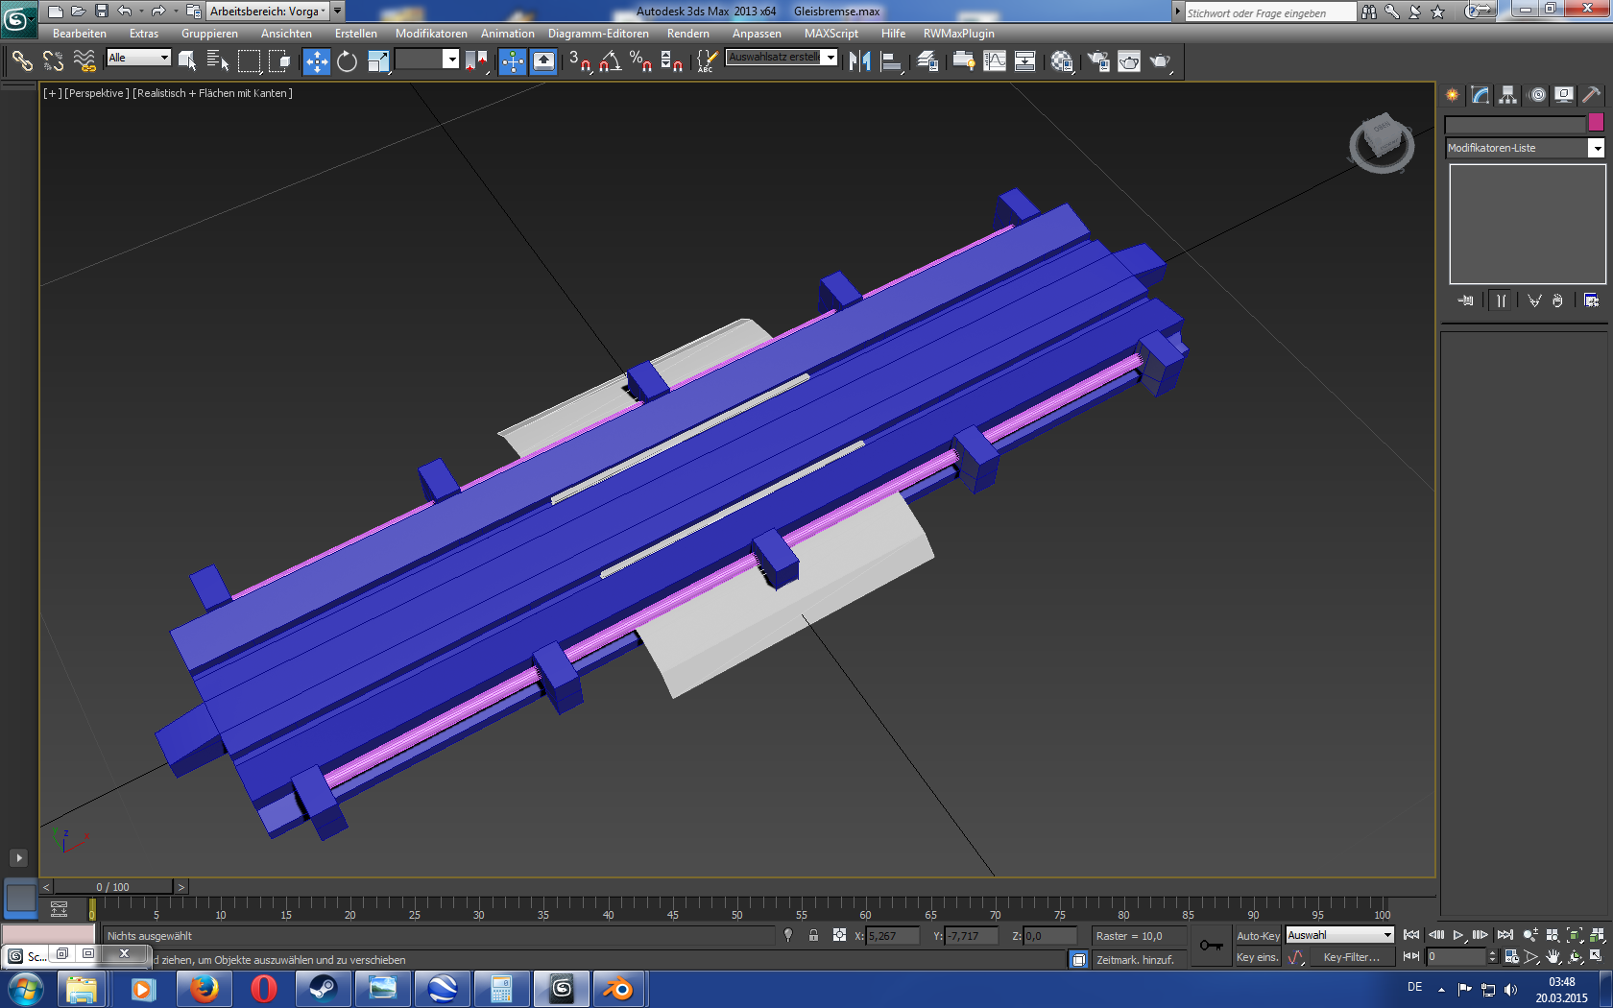Toggle the selection lock padlock
This screenshot has width=1613, height=1008.
(x=813, y=935)
